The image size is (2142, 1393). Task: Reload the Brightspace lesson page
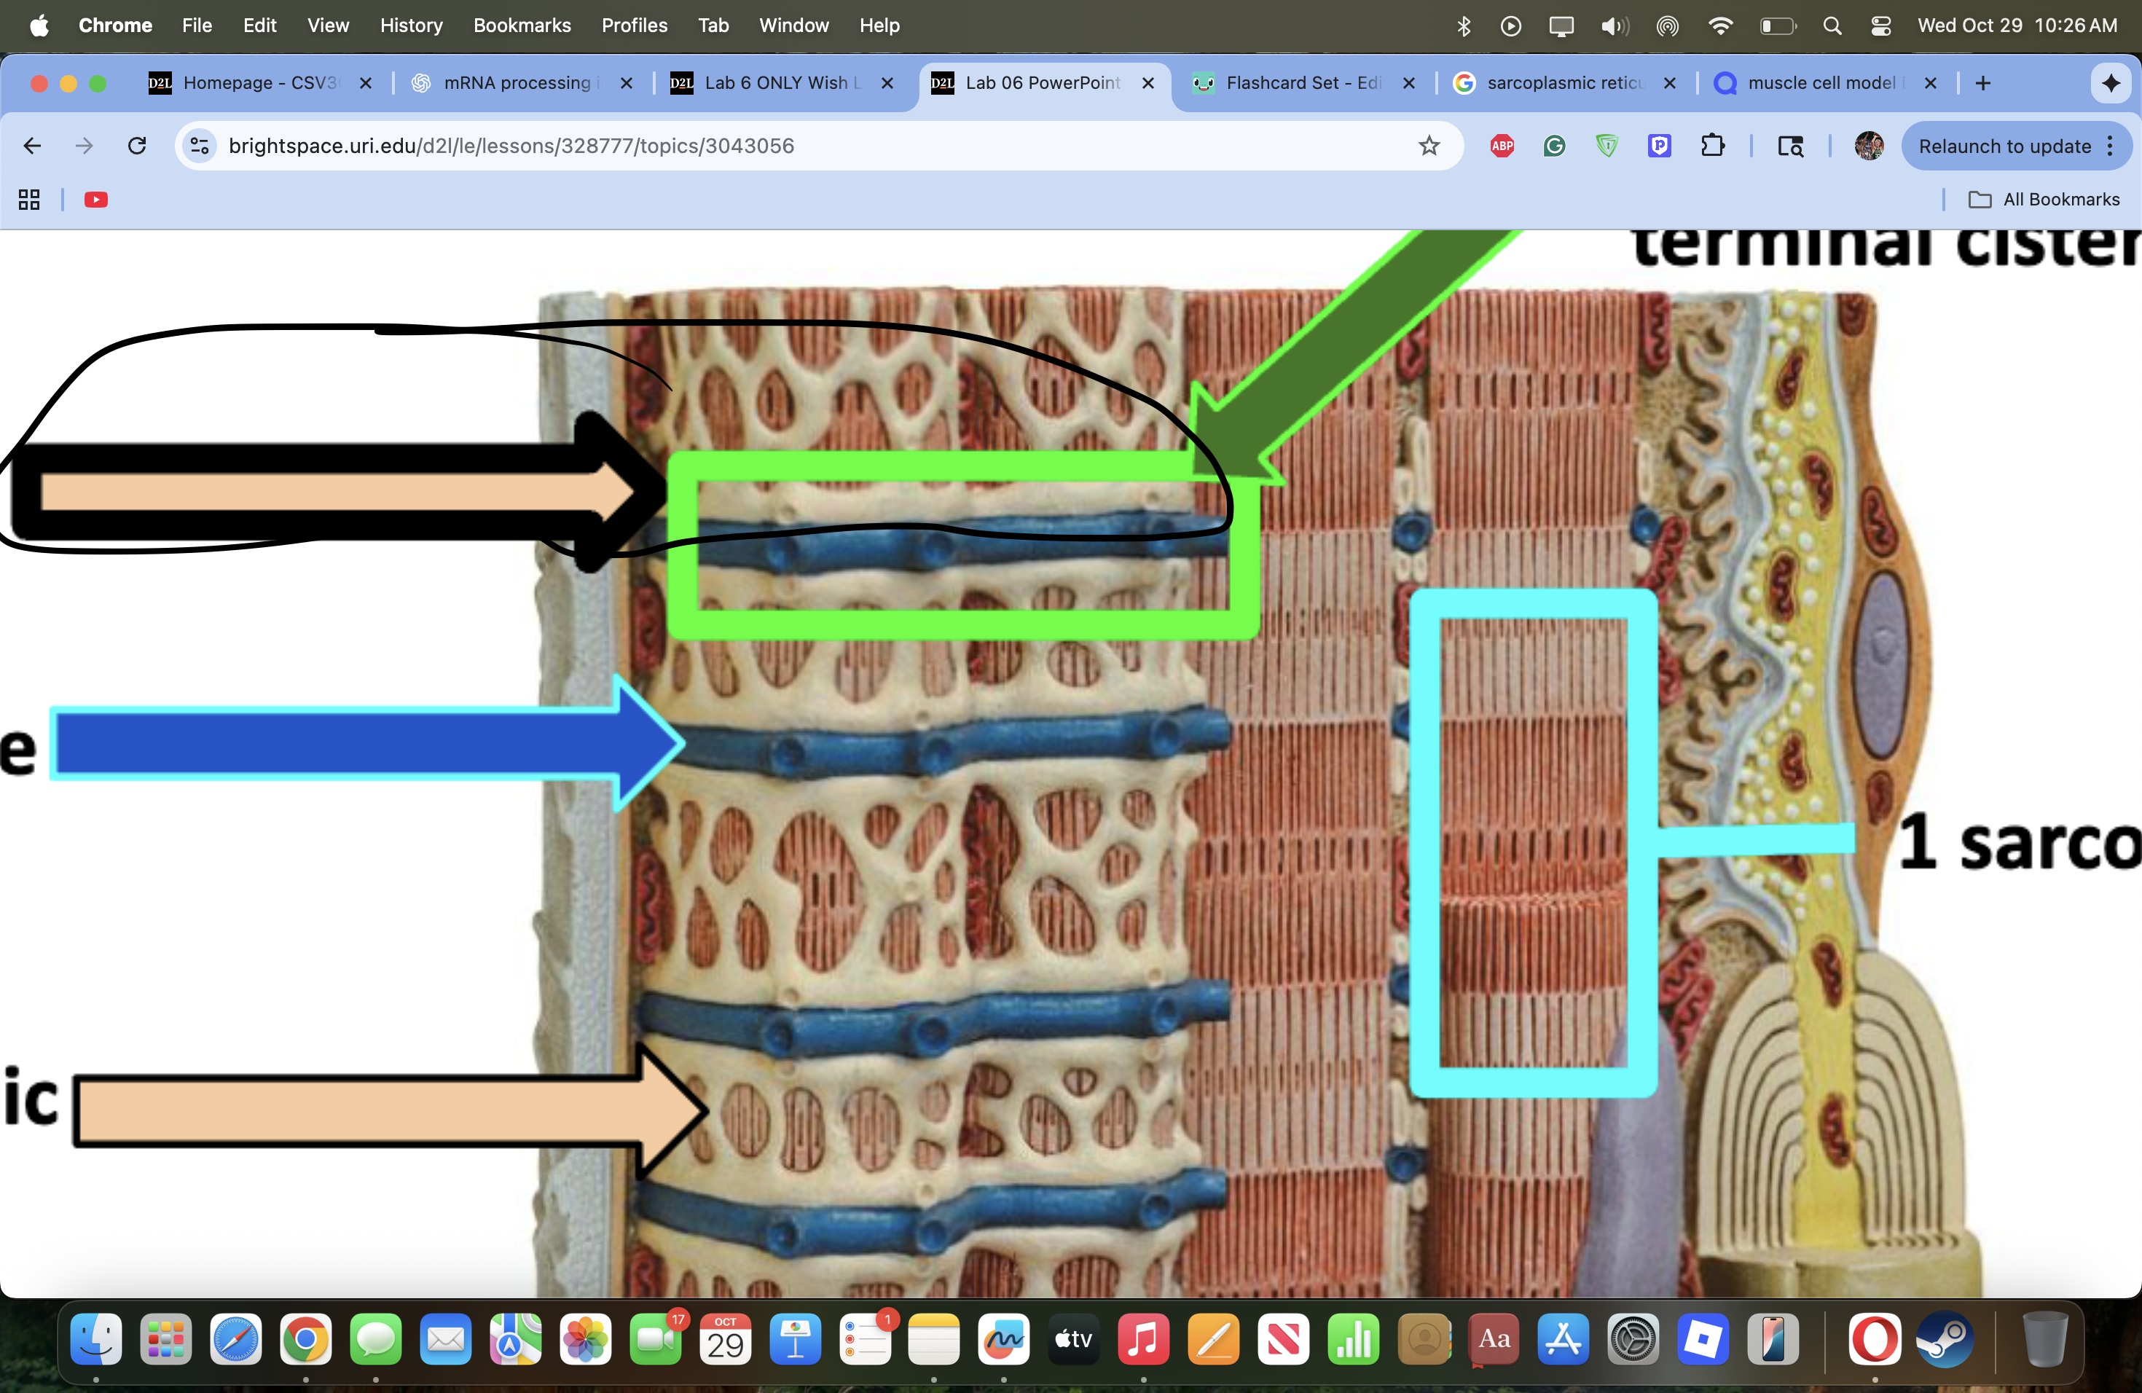(137, 146)
